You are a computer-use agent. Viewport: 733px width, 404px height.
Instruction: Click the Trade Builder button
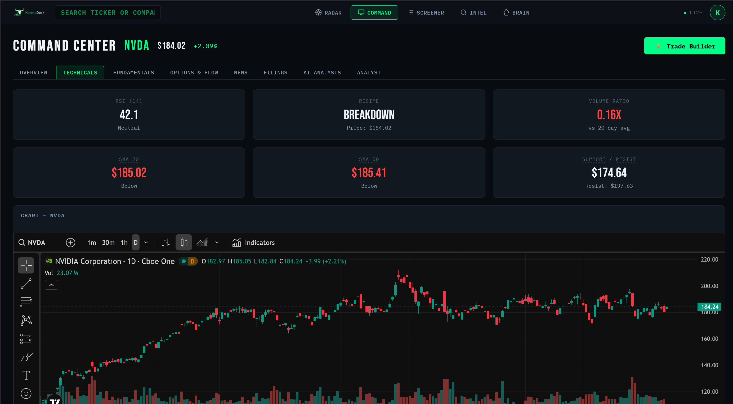tap(684, 46)
